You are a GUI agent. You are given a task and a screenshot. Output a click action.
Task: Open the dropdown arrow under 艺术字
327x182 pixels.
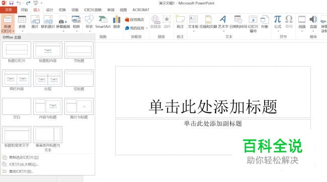pyautogui.click(x=223, y=31)
